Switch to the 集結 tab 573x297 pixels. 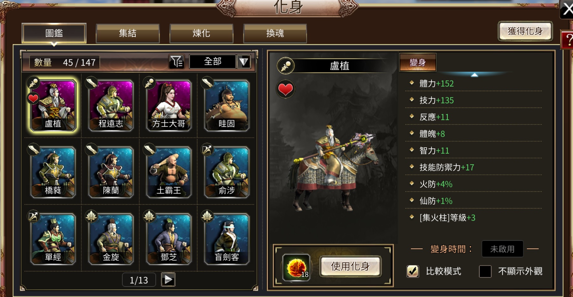point(128,33)
